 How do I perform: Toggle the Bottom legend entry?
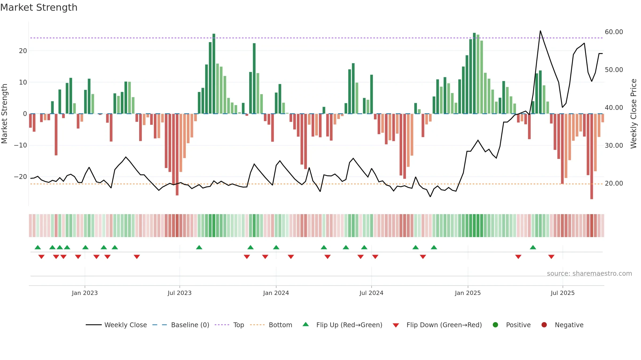tap(271, 325)
